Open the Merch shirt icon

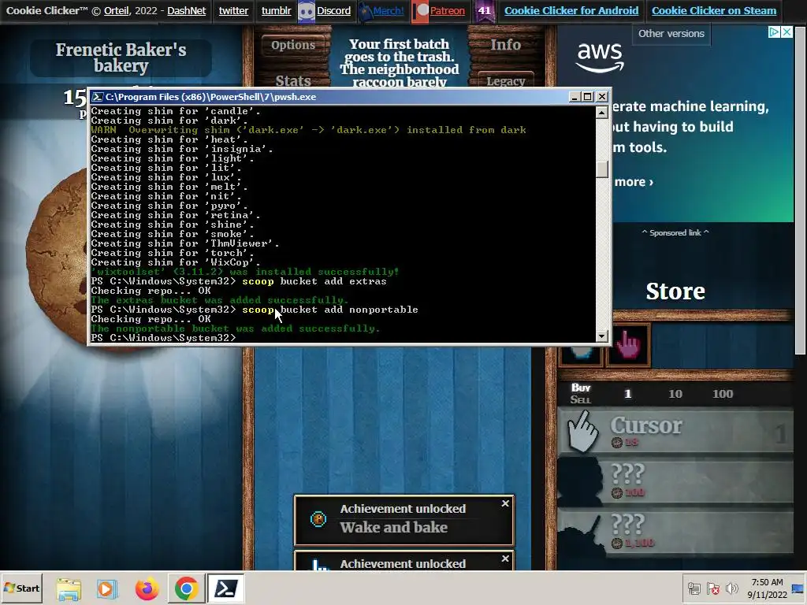[365, 11]
